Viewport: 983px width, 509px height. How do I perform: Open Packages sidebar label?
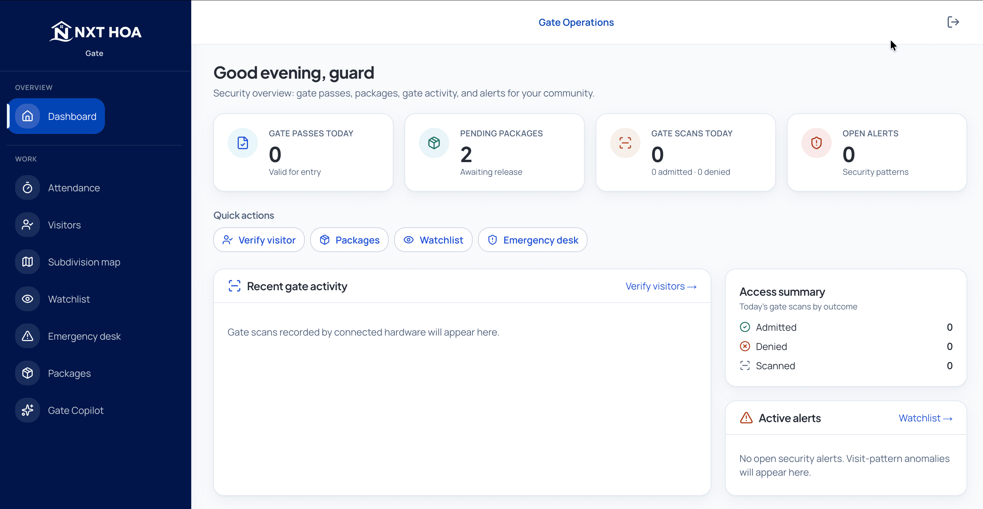(69, 373)
